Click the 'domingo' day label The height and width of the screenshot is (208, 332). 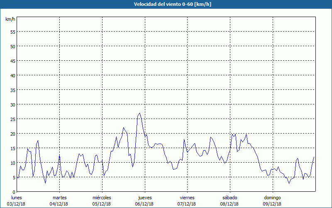(272, 198)
